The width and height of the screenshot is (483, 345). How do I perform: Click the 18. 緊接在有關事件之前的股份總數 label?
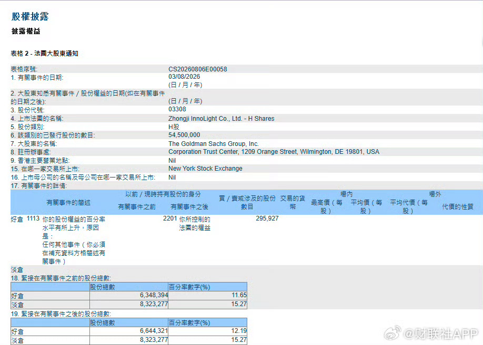pos(61,278)
